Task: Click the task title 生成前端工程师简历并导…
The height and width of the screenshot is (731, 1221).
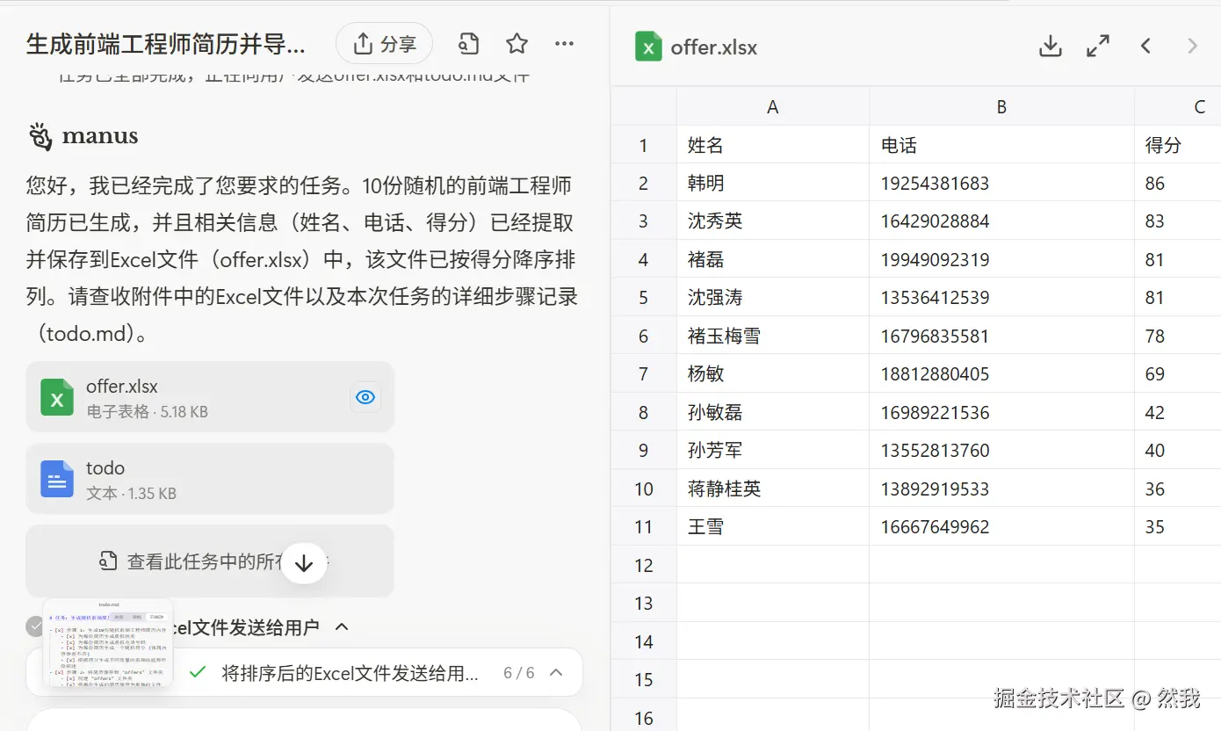Action: (x=166, y=45)
